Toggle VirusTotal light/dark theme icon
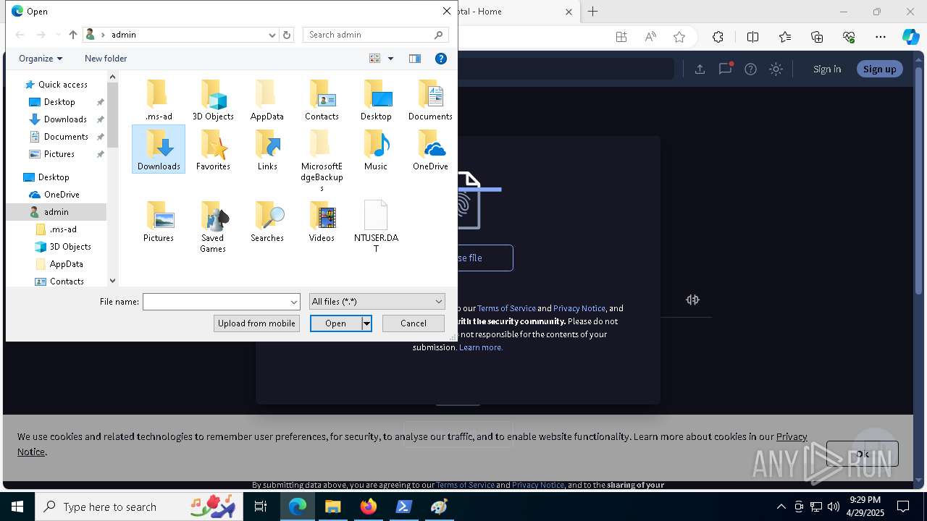Image resolution: width=927 pixels, height=521 pixels. pos(776,69)
